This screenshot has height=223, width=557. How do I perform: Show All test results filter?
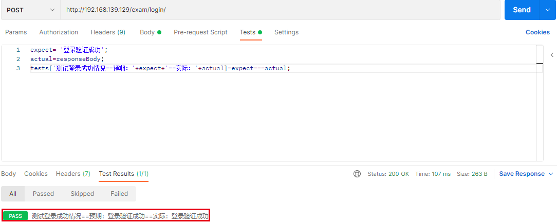tap(13, 194)
